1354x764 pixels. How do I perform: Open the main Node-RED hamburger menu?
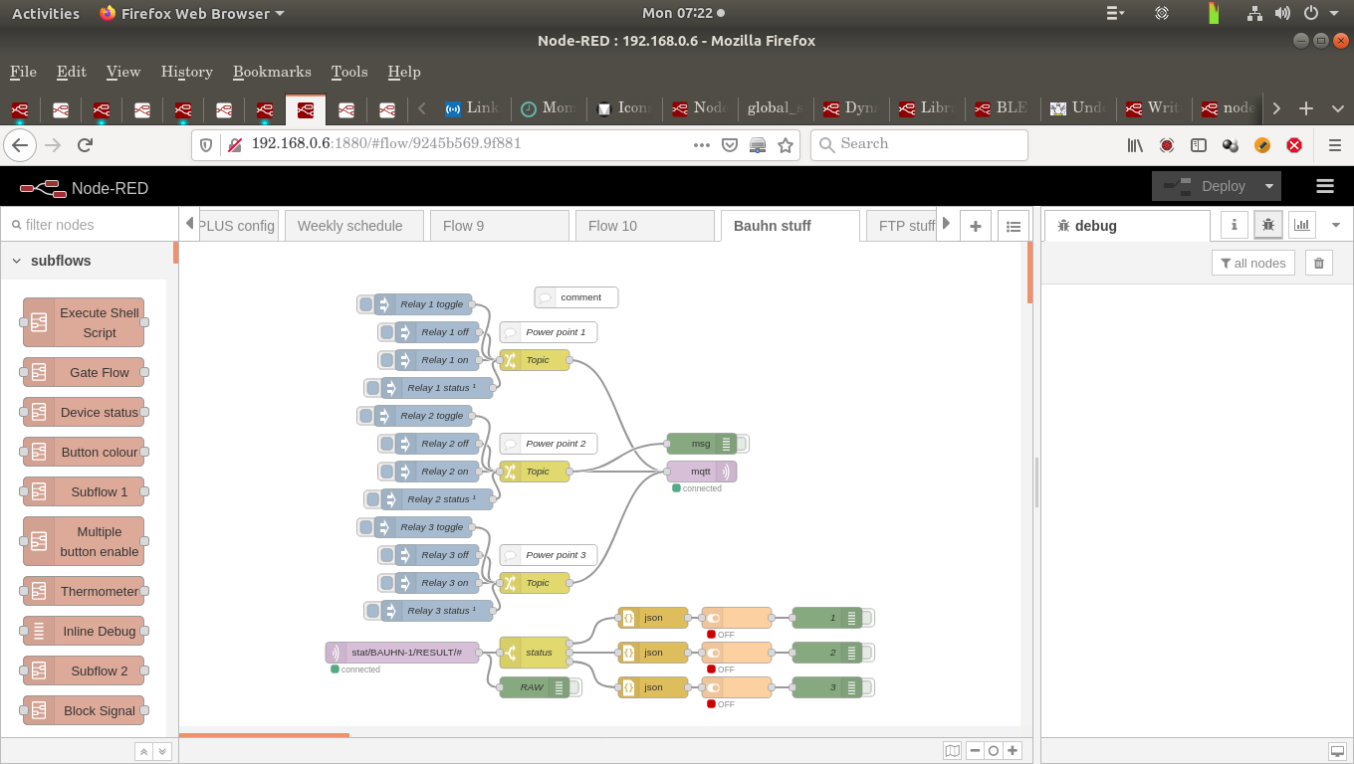pos(1323,187)
